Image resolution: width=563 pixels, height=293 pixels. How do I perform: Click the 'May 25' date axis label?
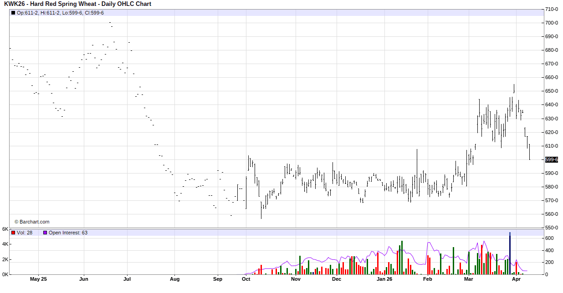[38, 279]
